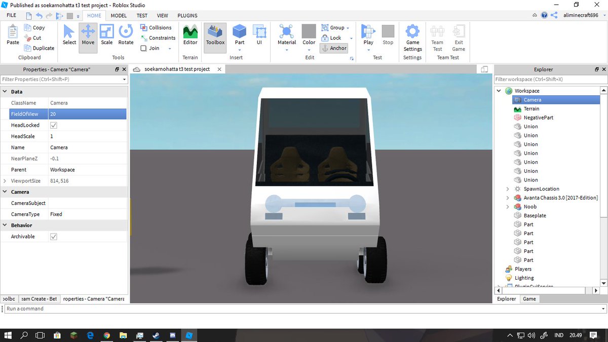Switch to the Game tab below Explorer
The height and width of the screenshot is (342, 608).
(529, 299)
